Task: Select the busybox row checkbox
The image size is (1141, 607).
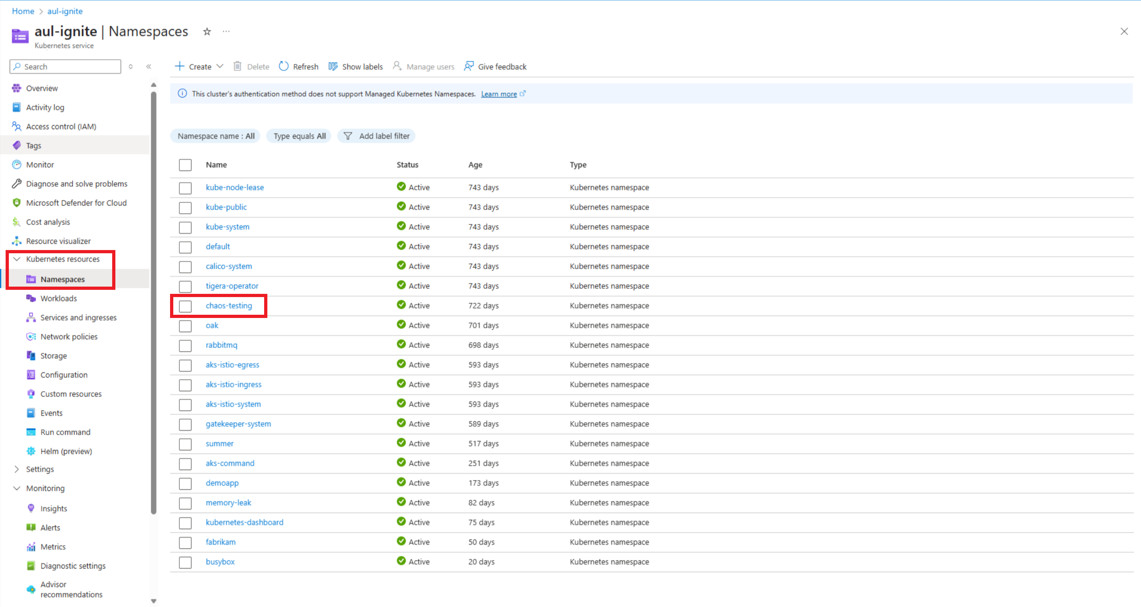Action: coord(185,562)
